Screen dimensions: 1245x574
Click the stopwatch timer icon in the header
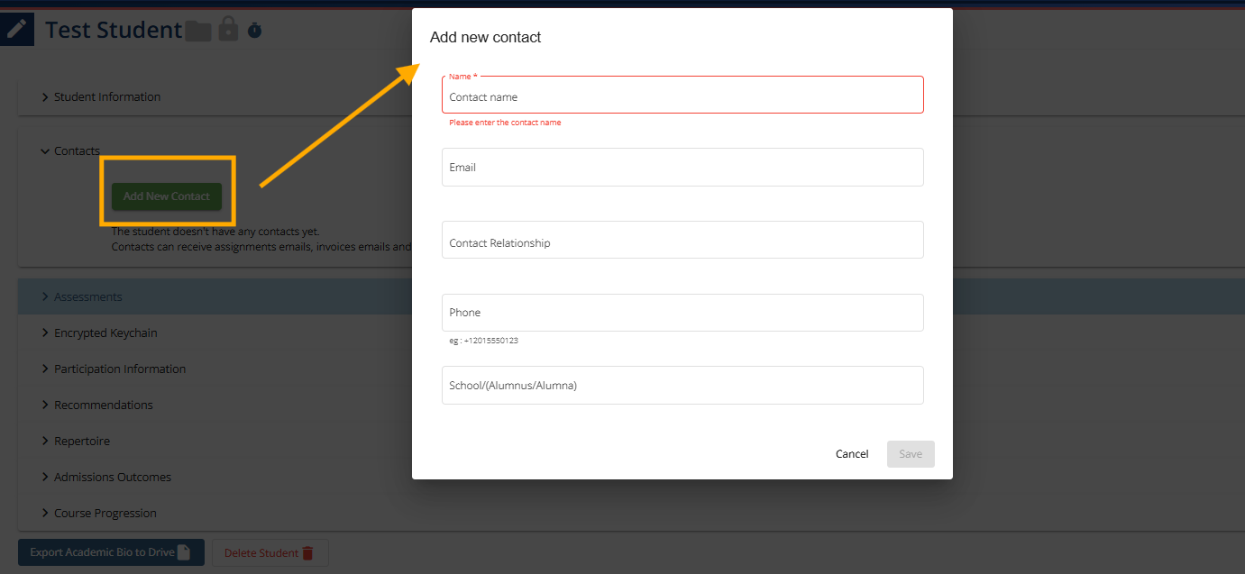pos(254,31)
